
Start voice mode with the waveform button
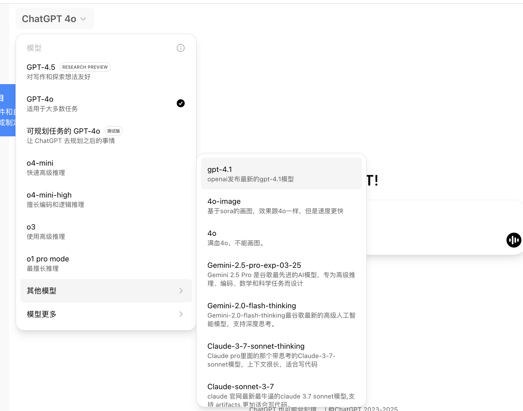(514, 240)
